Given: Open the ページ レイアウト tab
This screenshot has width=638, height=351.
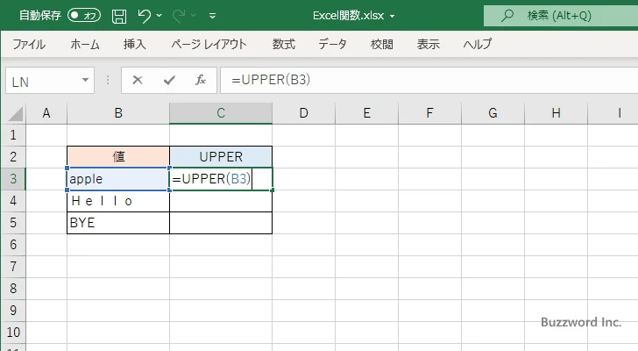Looking at the screenshot, I should point(209,44).
